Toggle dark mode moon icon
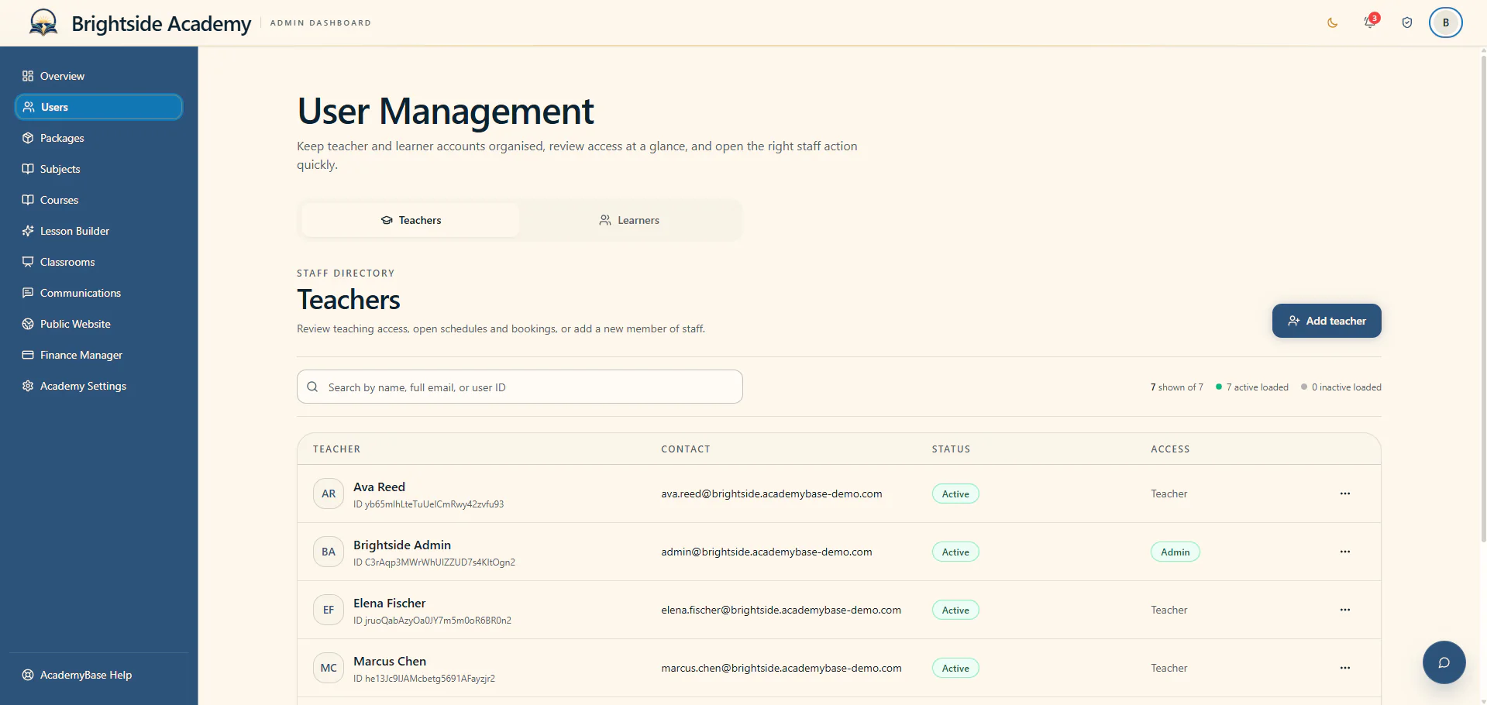 click(1333, 22)
